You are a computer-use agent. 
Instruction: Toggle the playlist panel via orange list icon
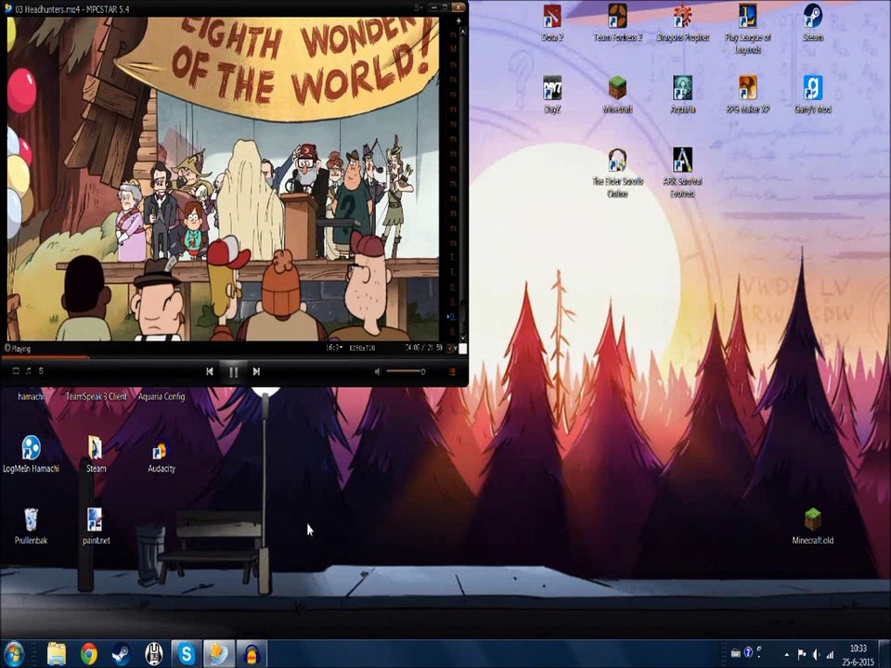coord(453,372)
